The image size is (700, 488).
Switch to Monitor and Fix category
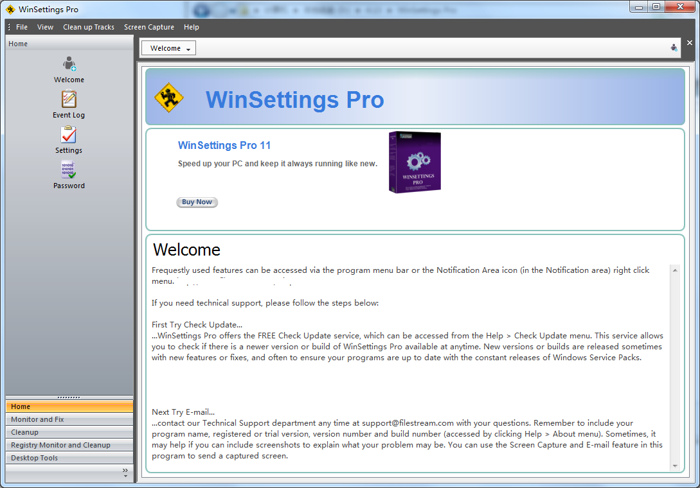[x=69, y=419]
